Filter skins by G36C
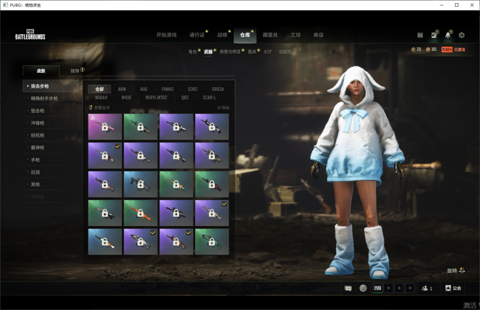Viewport: 480px width, 310px height. [193, 89]
